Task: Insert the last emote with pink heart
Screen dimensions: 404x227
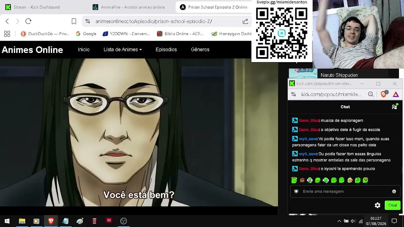Action: pyautogui.click(x=365, y=180)
